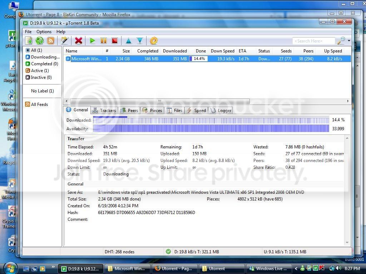Viewport: 366px width, 274px height.
Task: Open Windows Live taskbar button
Action: [269, 269]
